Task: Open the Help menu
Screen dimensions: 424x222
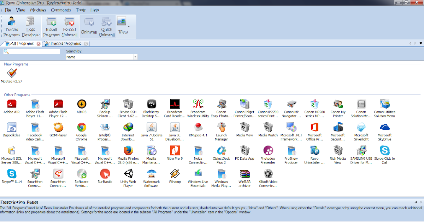Action: tap(95, 10)
